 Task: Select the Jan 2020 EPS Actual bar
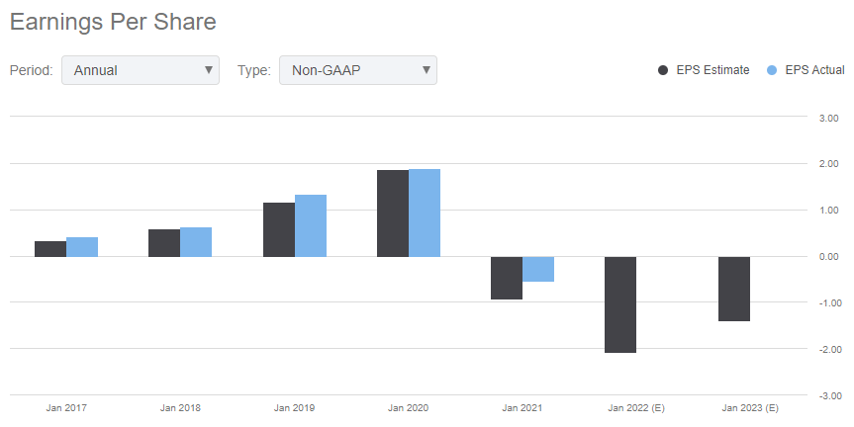pyautogui.click(x=425, y=213)
